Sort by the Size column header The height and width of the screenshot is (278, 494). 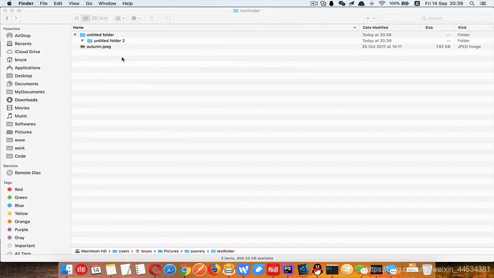438,27
